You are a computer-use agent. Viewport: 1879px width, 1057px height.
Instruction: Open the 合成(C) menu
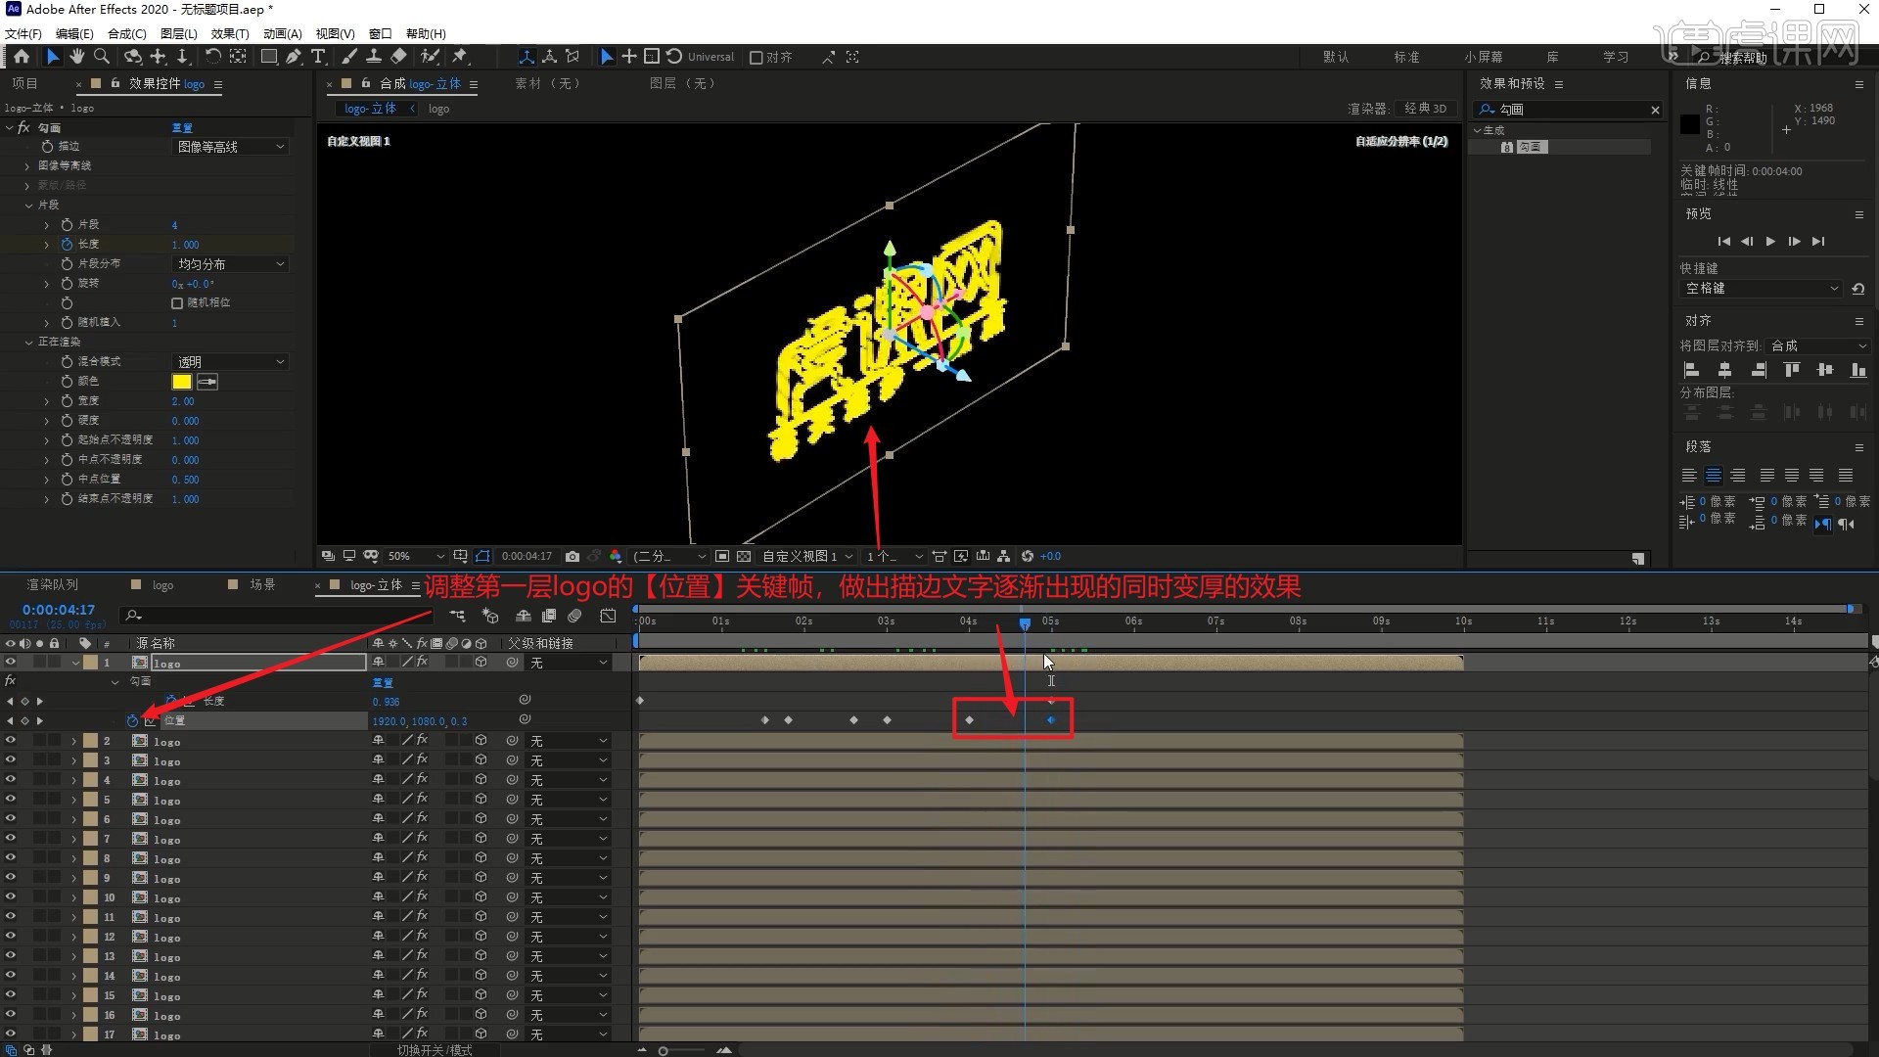tap(127, 33)
